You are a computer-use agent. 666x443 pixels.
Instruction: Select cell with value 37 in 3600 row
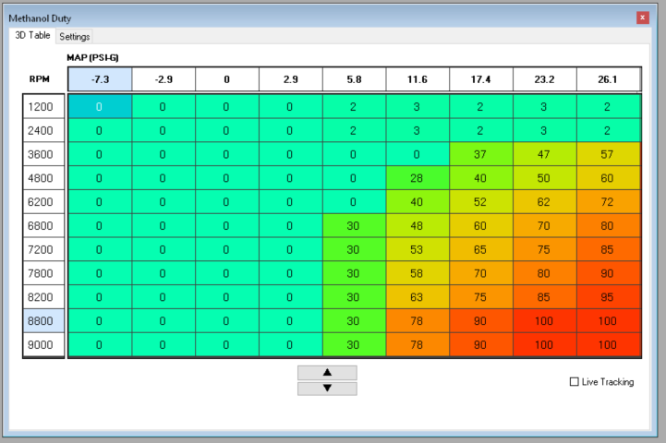[x=480, y=154]
